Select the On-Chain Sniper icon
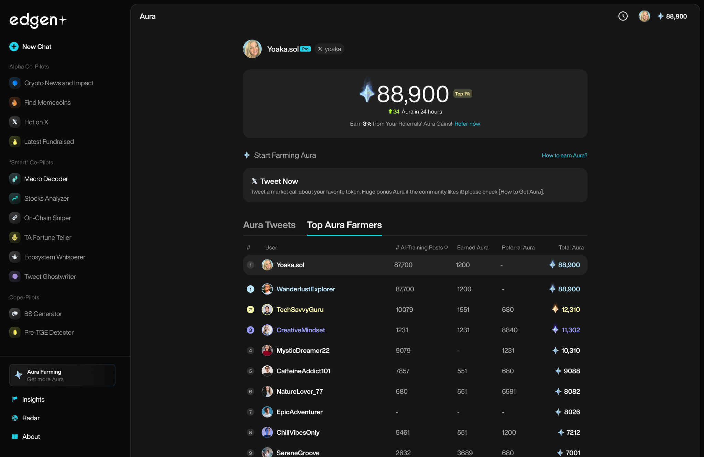Screen dimensions: 704x457 [x=15, y=218]
